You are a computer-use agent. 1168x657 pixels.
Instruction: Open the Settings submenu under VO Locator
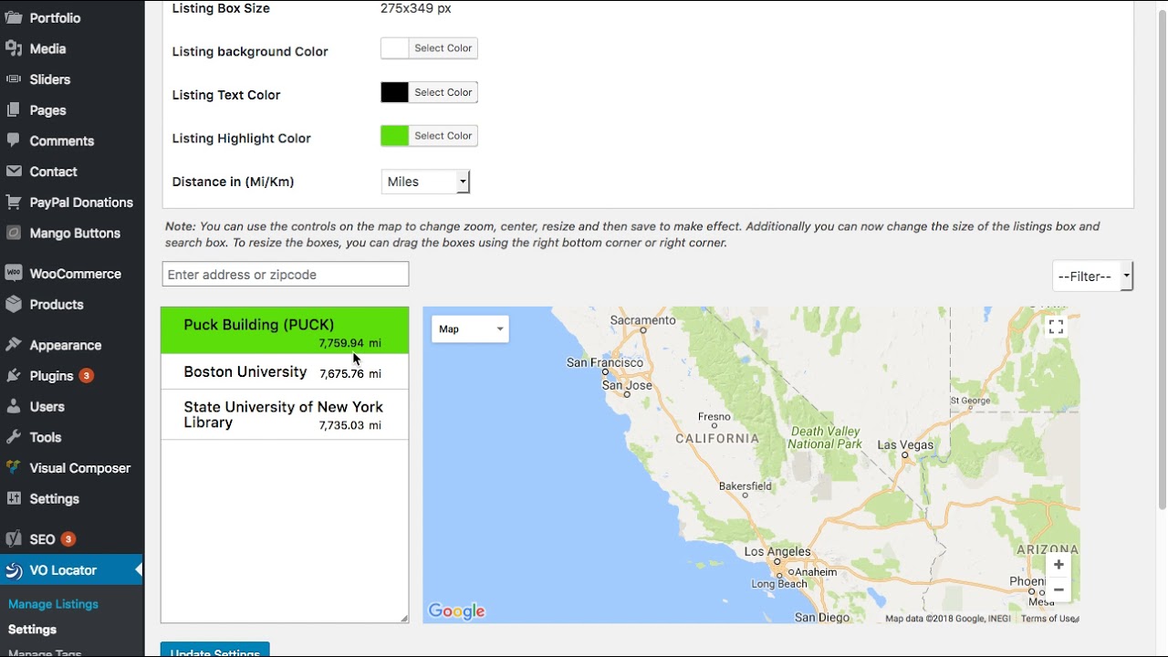32,630
